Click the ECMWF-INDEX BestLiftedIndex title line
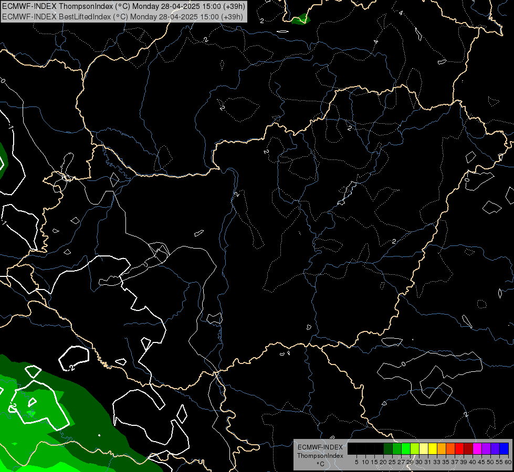The image size is (514, 472). point(122,16)
